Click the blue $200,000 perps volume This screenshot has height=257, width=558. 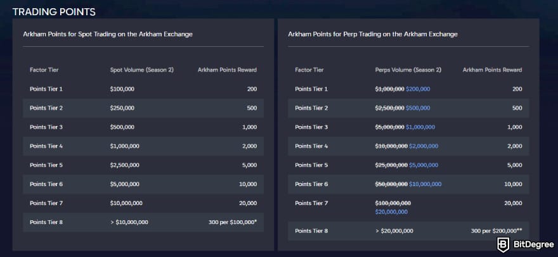(x=418, y=89)
